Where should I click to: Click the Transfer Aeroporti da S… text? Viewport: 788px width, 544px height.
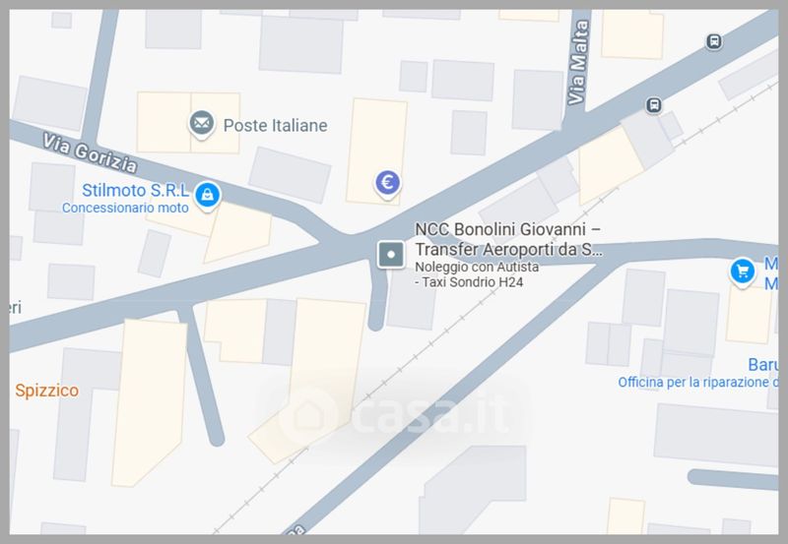pos(508,250)
